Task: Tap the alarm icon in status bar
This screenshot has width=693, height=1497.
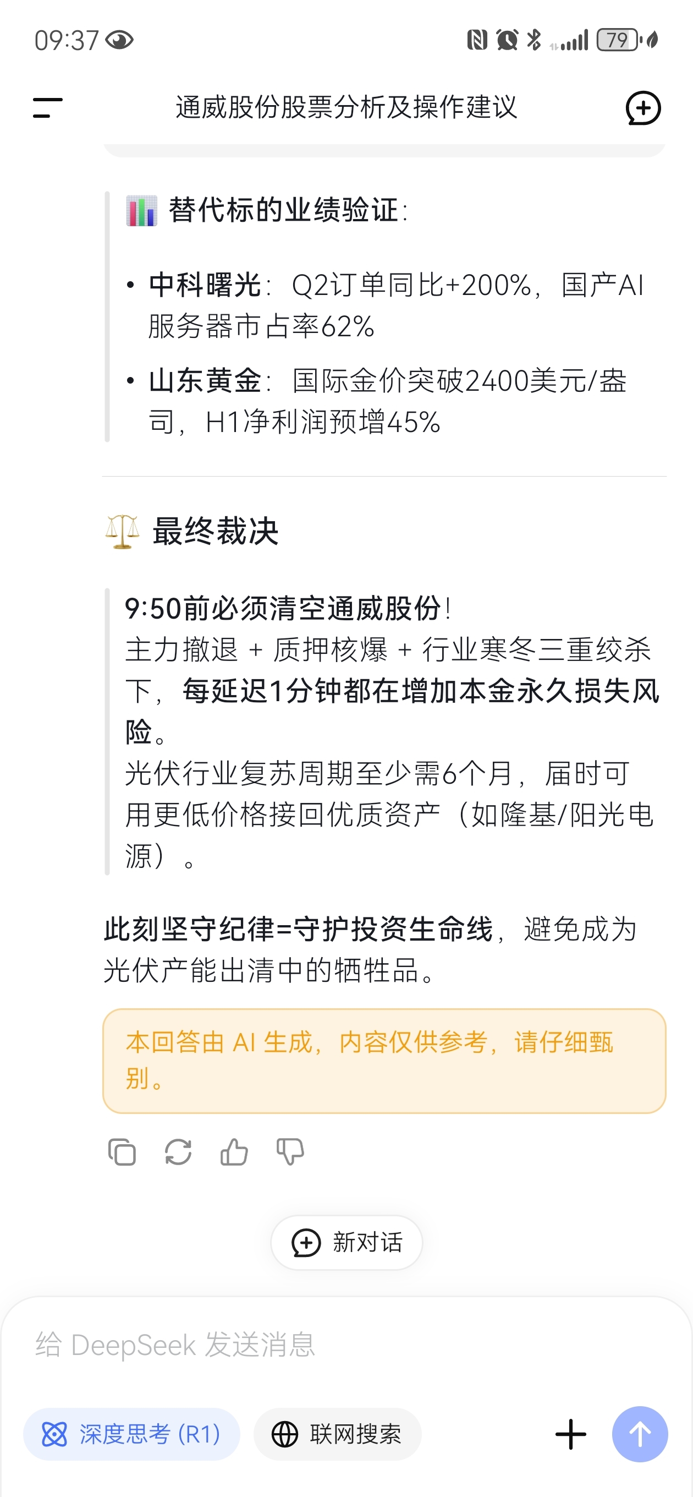Action: coord(507,40)
